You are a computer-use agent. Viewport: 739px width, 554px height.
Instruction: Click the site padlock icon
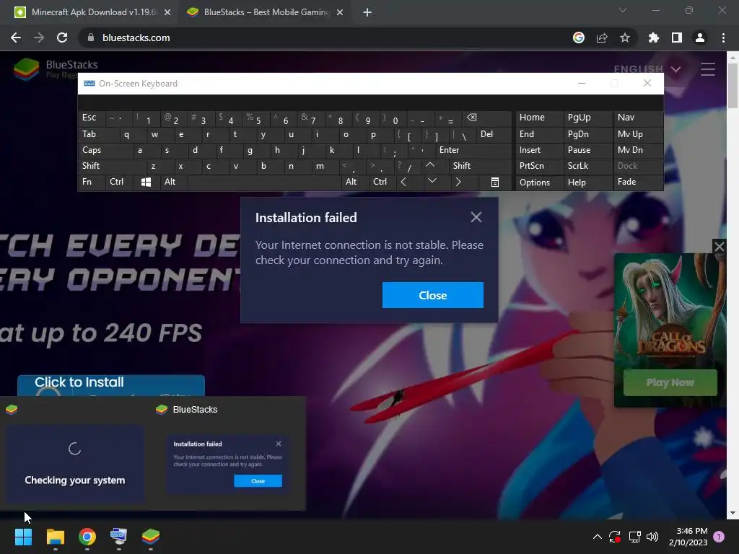click(91, 38)
